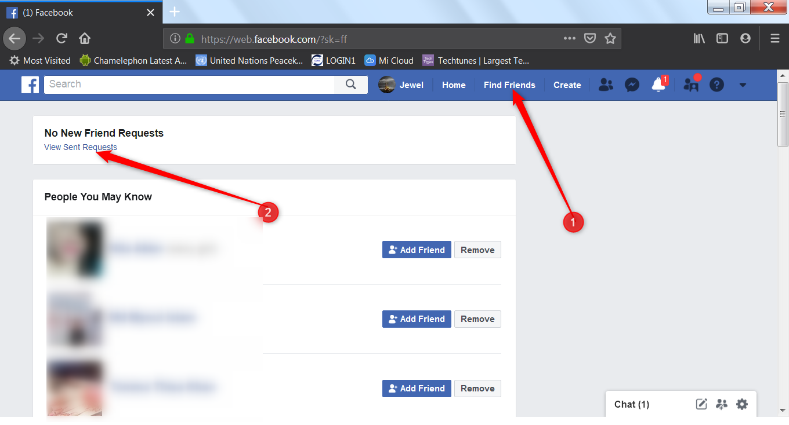Open the Quick Help question mark icon
The width and height of the screenshot is (789, 425).
click(717, 85)
